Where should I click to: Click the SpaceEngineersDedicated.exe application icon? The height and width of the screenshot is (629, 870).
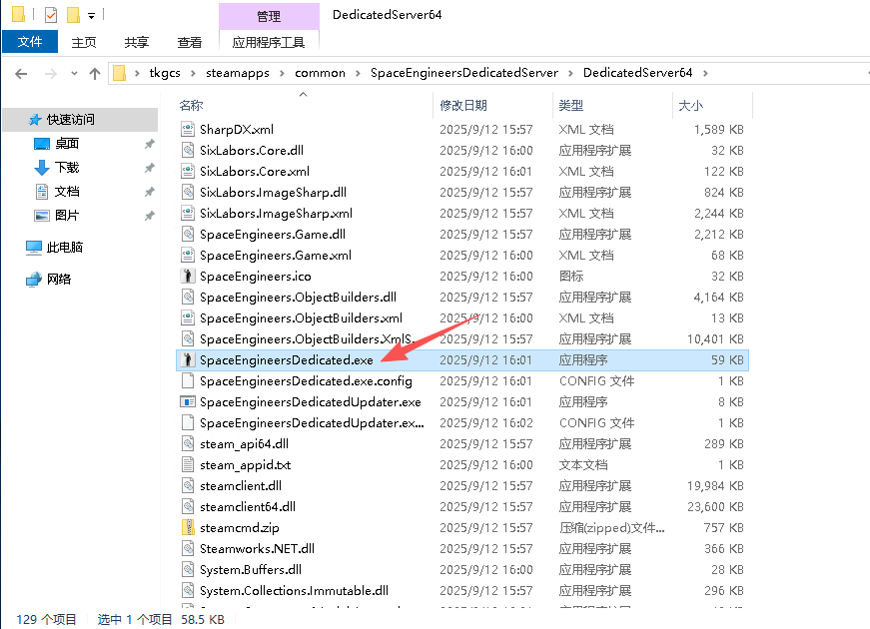(187, 359)
